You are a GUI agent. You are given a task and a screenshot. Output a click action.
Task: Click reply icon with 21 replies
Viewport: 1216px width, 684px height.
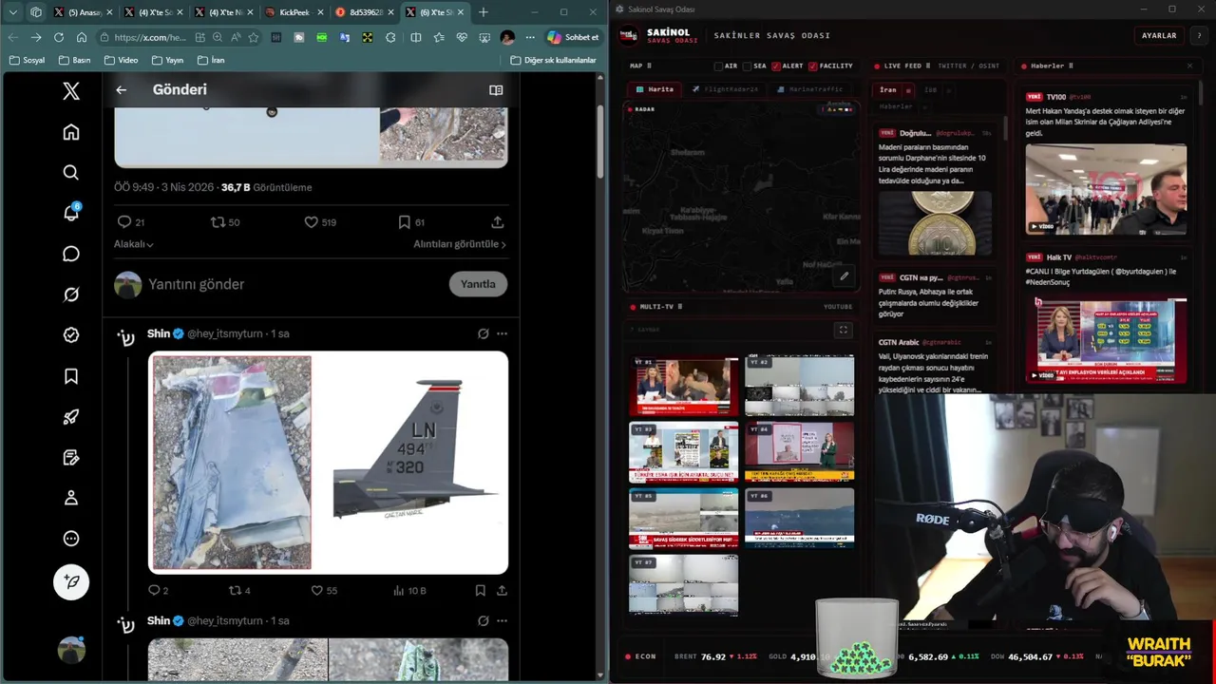tap(123, 222)
